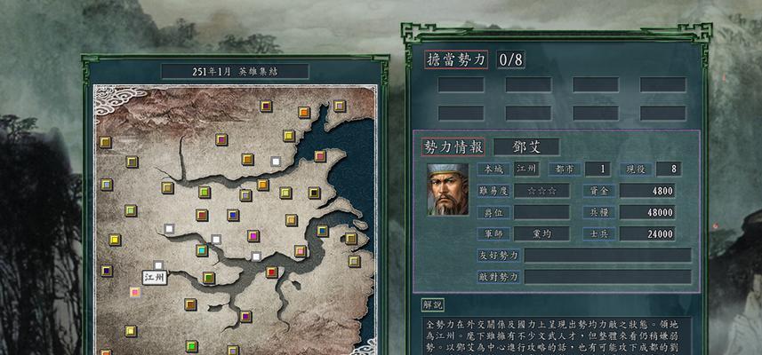Viewport: 762px width, 355px height.
Task: Select the red city marker by the river
Action: tap(272, 272)
